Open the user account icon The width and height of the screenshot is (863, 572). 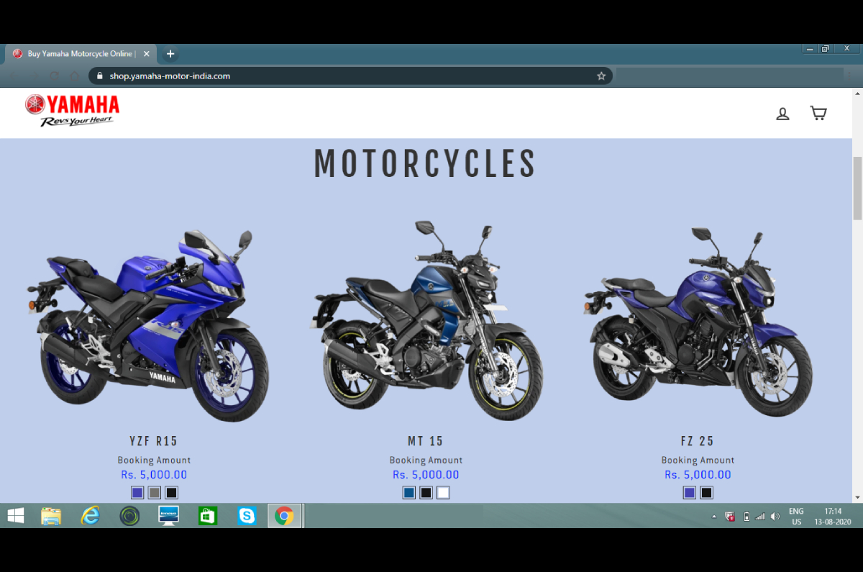click(782, 114)
